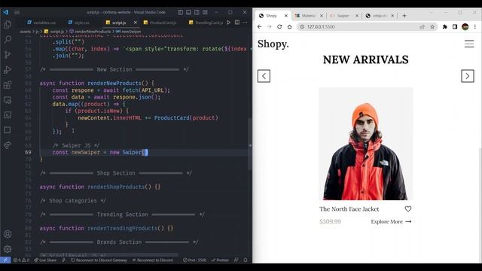Reload the browser page

tap(279, 27)
